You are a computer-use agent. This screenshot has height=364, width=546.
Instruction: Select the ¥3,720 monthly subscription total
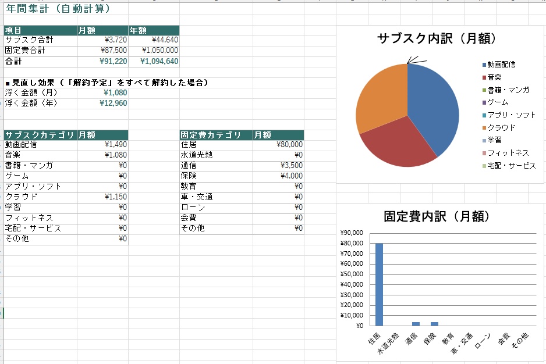tap(102, 40)
